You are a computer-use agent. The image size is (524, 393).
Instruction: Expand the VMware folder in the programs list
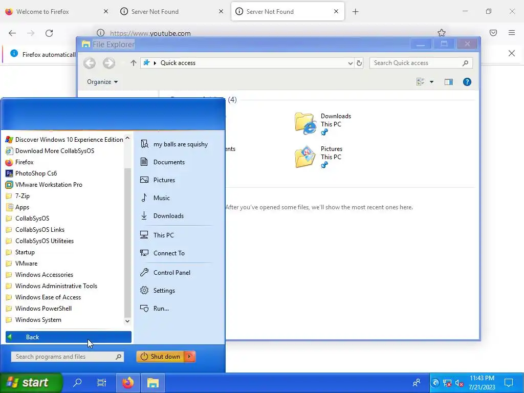(x=21, y=264)
